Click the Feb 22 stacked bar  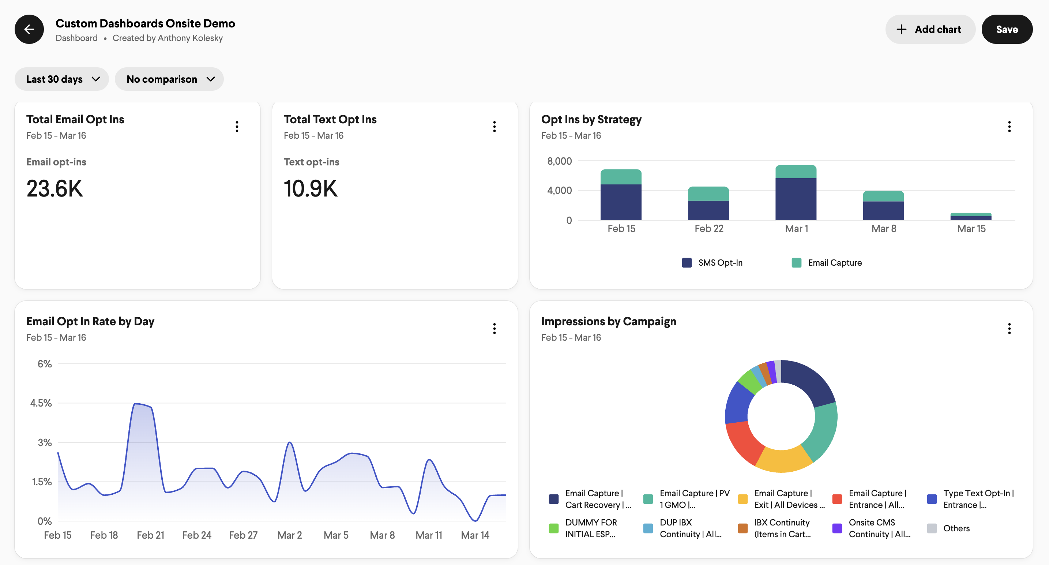[708, 203]
